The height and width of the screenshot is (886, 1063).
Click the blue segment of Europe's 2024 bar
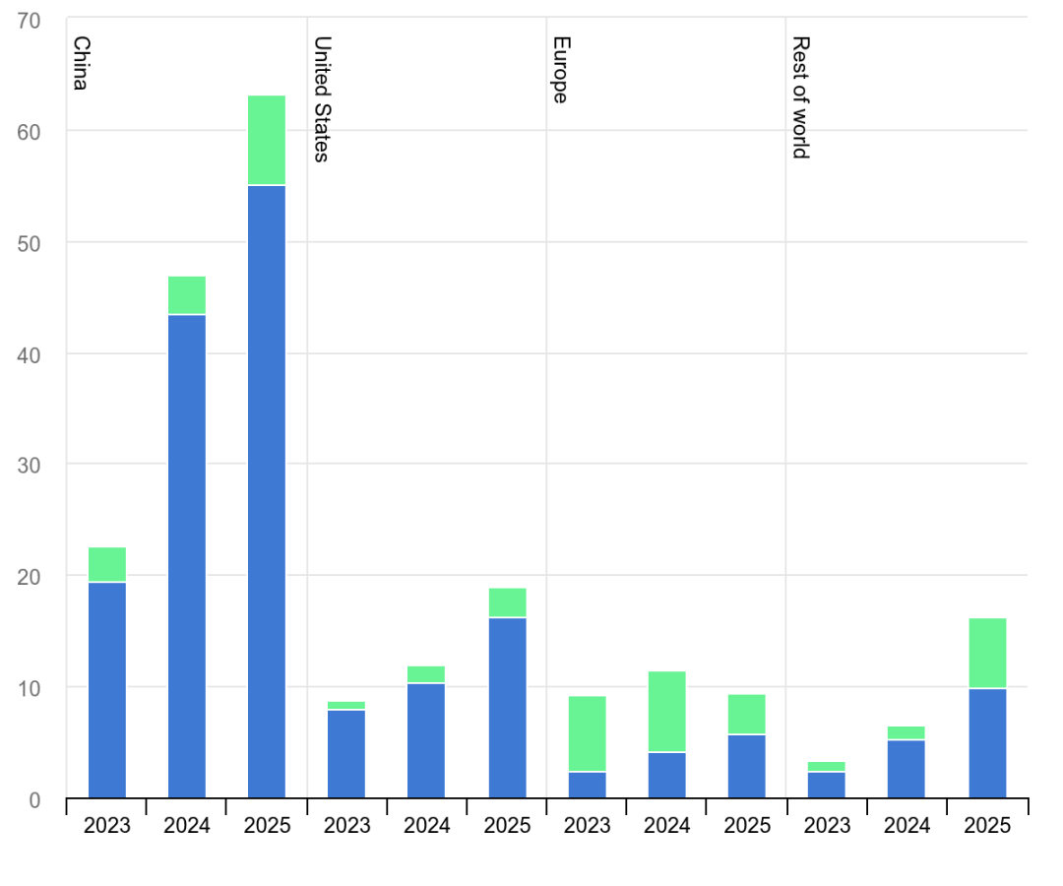667,776
